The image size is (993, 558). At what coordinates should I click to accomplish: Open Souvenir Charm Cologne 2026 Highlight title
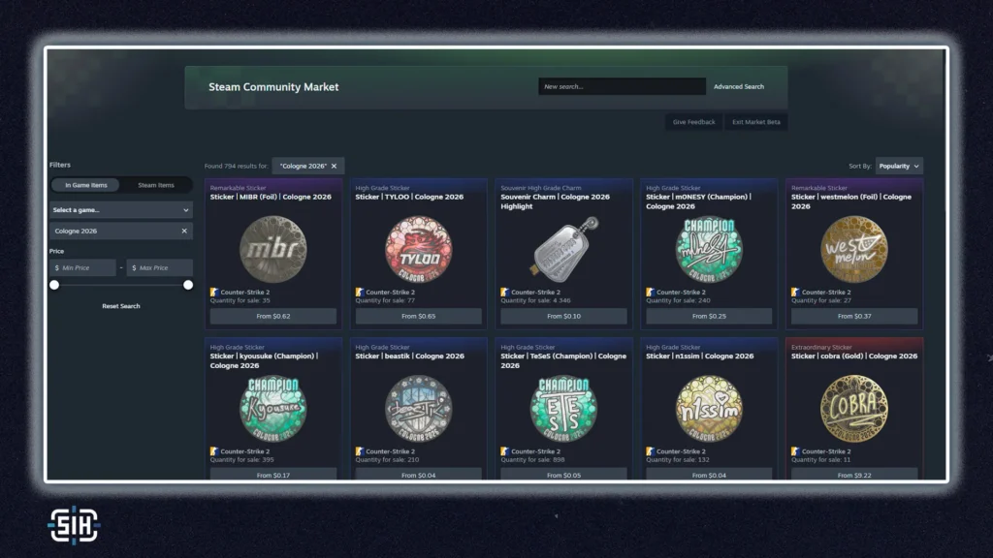point(556,201)
